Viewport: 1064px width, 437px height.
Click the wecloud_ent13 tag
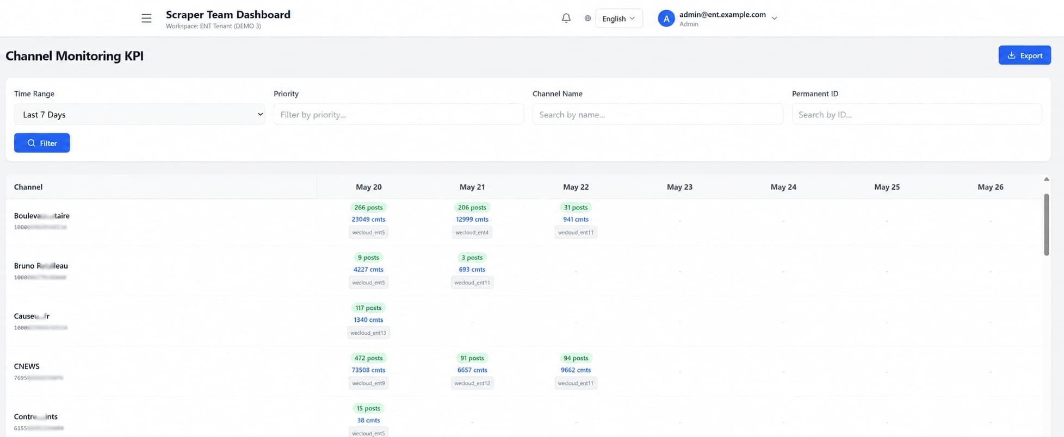point(368,333)
